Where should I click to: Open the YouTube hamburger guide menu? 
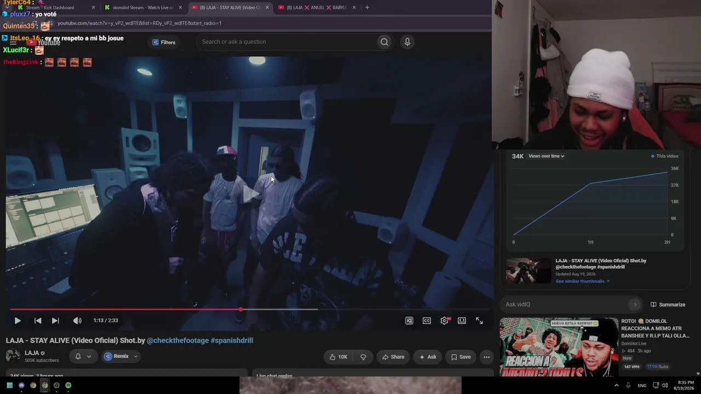(x=13, y=42)
